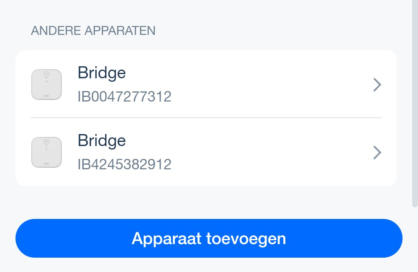Select the Bridge title above IB4245382912

coord(102,140)
